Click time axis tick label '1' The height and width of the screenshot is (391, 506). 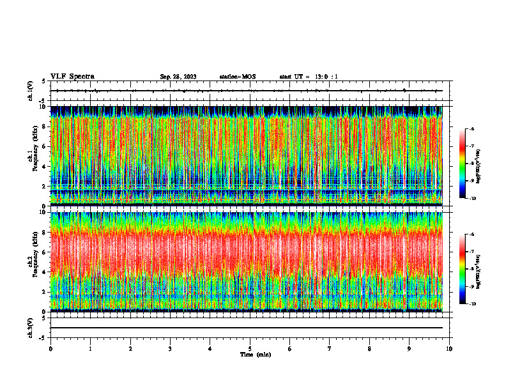coord(90,349)
